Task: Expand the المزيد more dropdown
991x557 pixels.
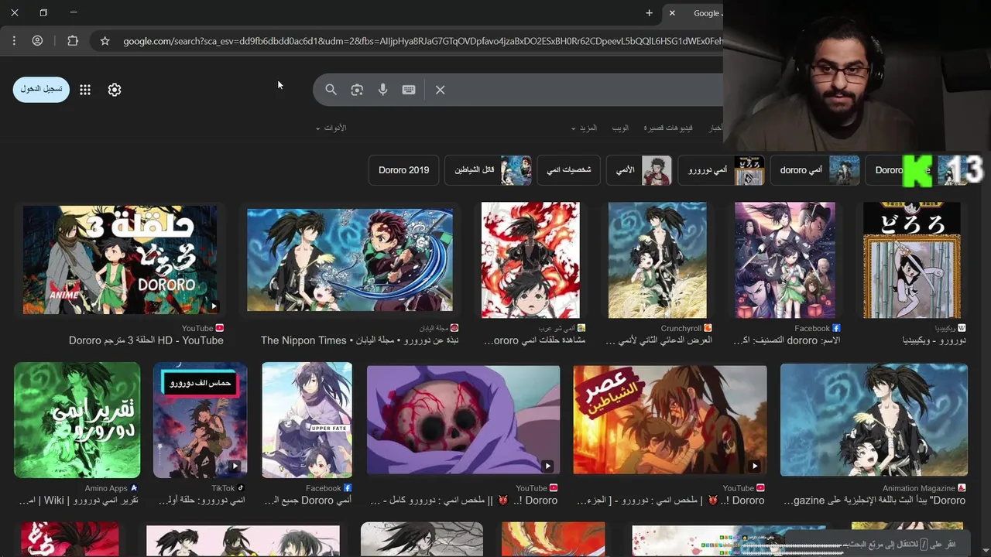Action: pyautogui.click(x=585, y=128)
